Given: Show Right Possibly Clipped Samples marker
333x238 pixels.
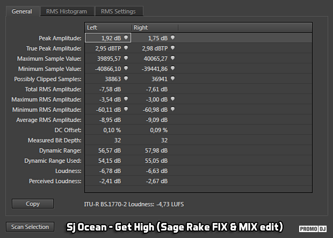Looking at the screenshot, I should coord(172,78).
